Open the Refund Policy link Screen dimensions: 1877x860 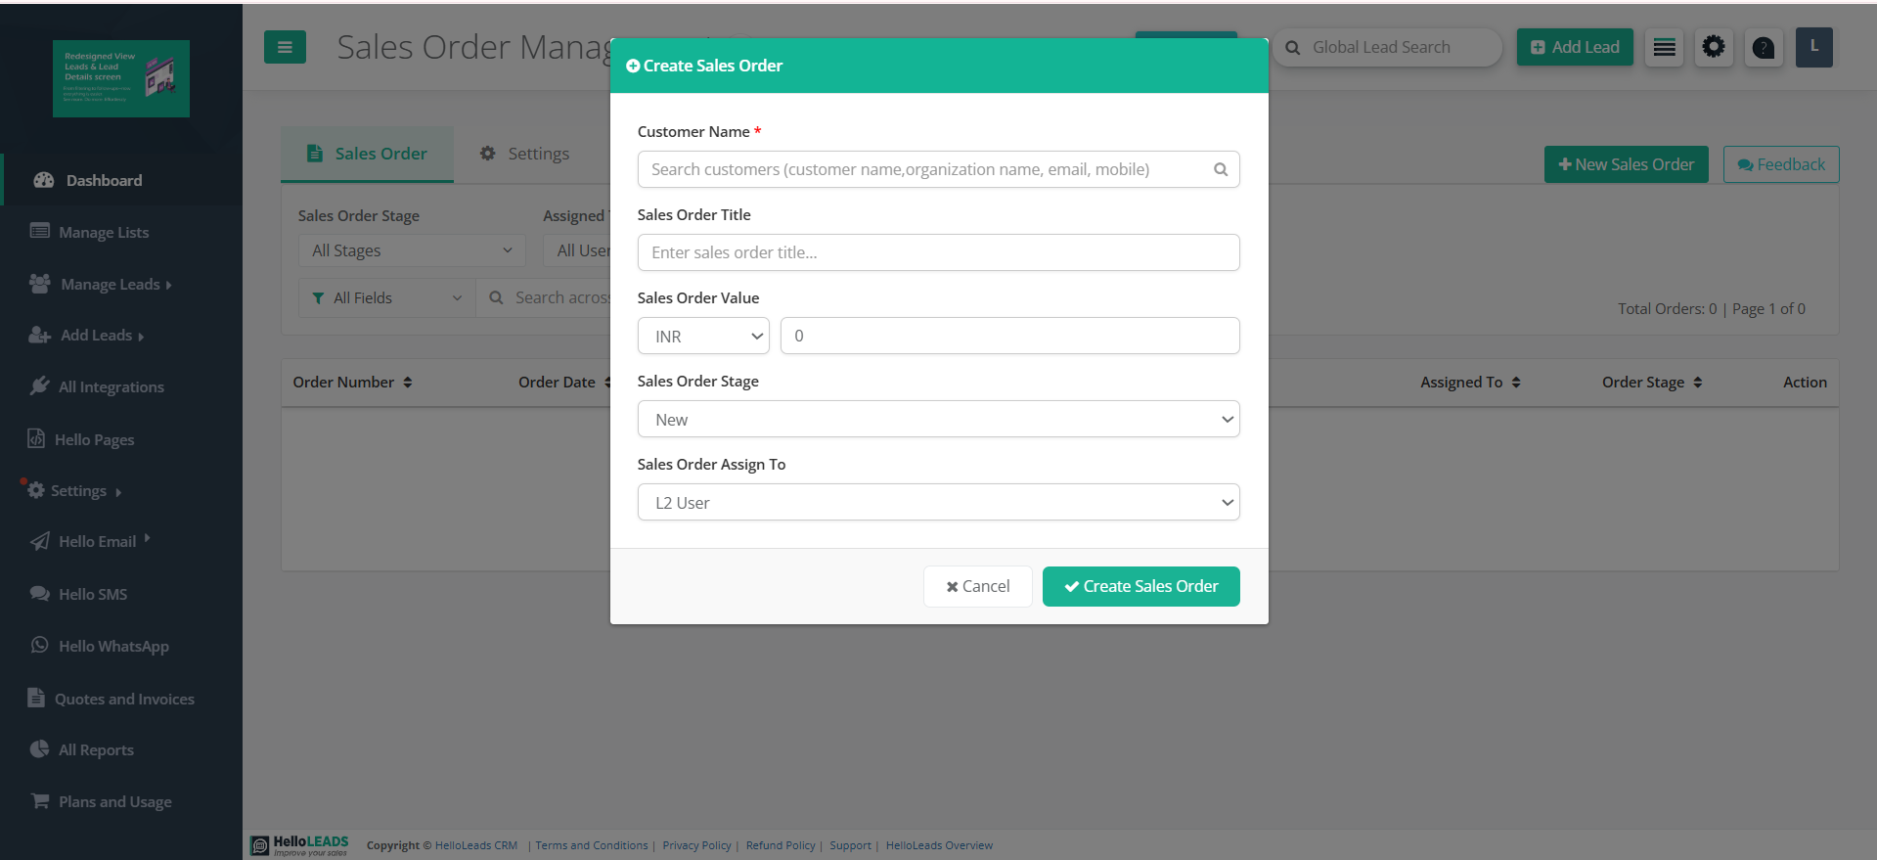781,845
